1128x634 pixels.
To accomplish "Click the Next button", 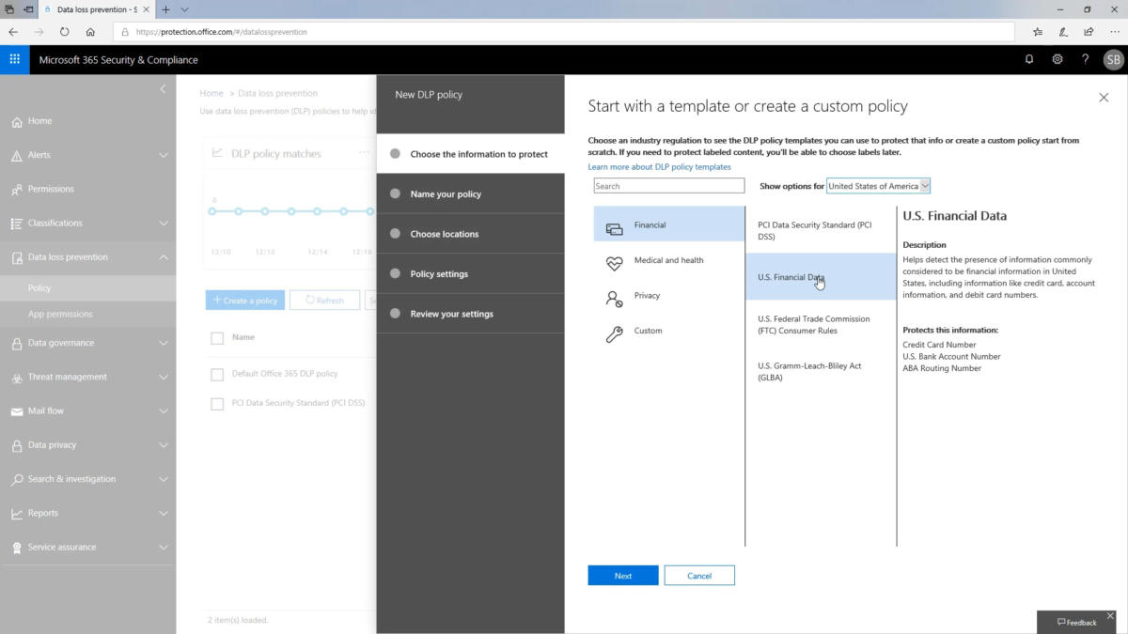I will [x=623, y=576].
